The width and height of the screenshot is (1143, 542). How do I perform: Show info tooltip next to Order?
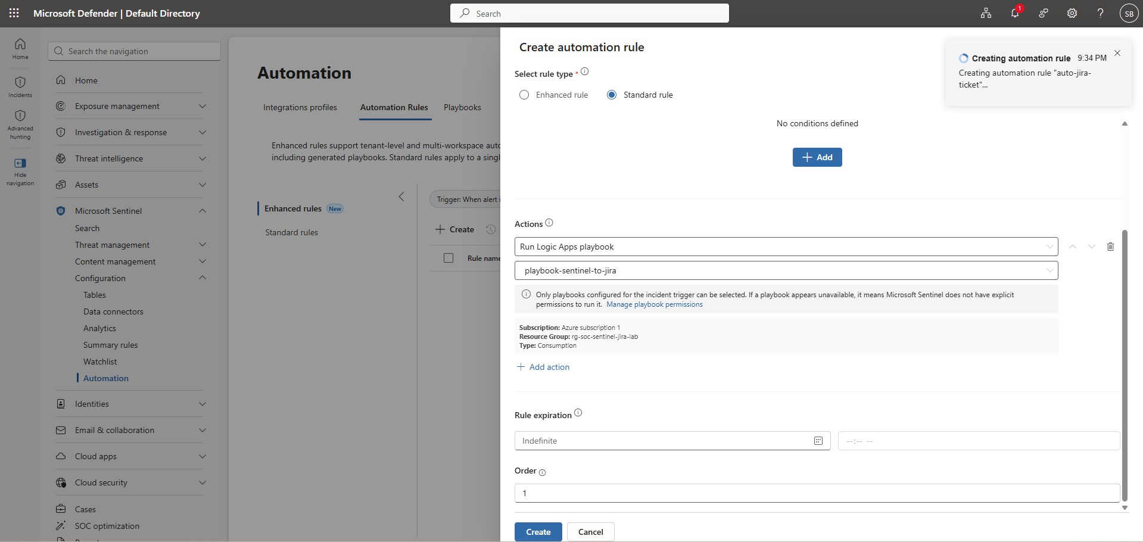click(542, 472)
